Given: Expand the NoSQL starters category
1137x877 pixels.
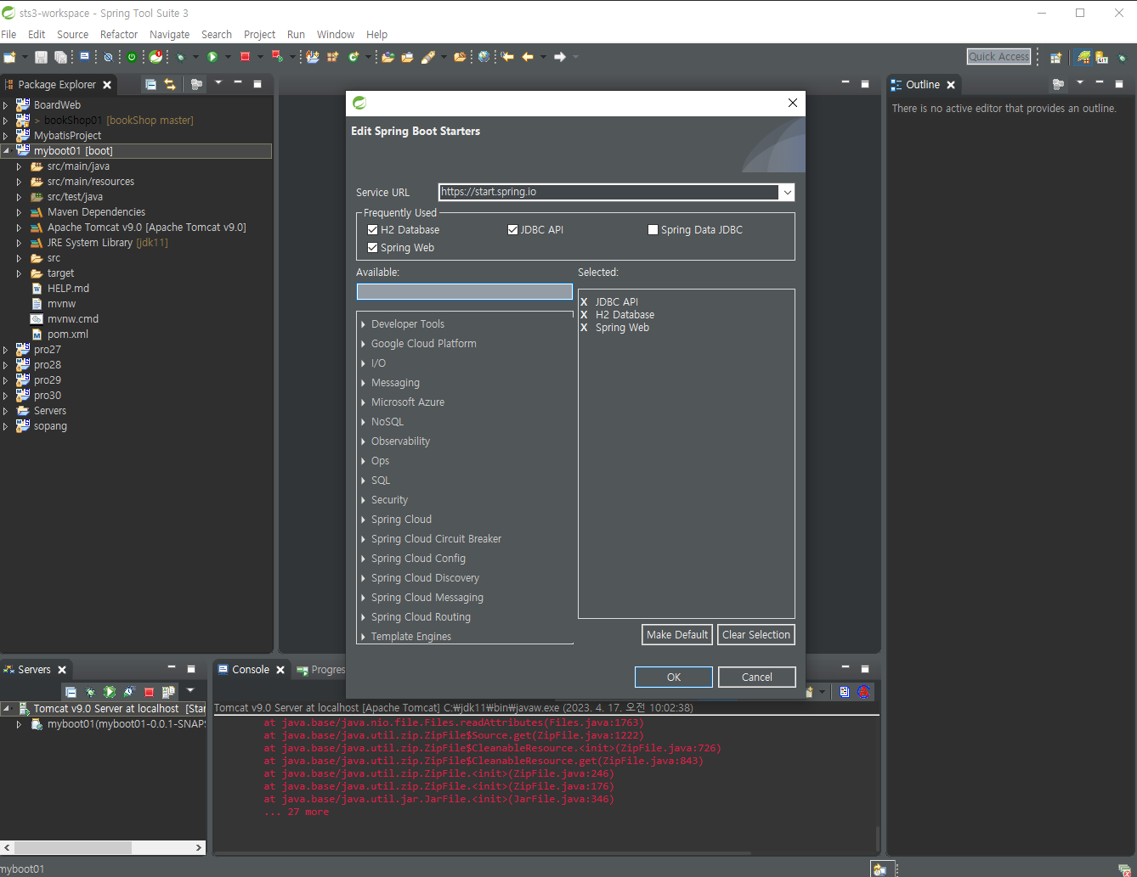Looking at the screenshot, I should pyautogui.click(x=363, y=422).
